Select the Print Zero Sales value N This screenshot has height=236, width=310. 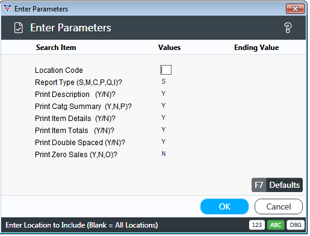coord(164,154)
